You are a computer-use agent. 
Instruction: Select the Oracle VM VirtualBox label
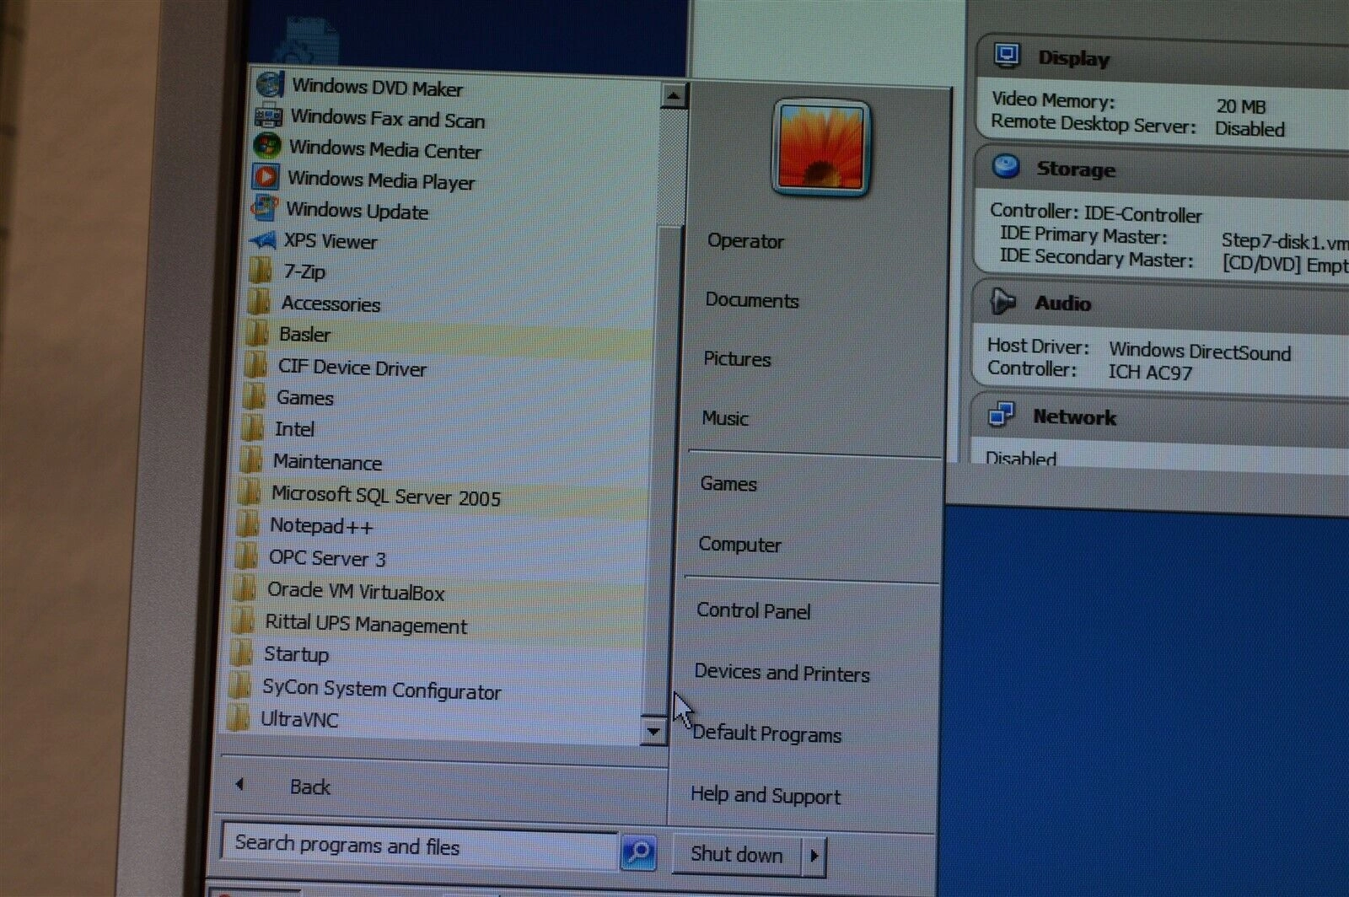pos(355,591)
